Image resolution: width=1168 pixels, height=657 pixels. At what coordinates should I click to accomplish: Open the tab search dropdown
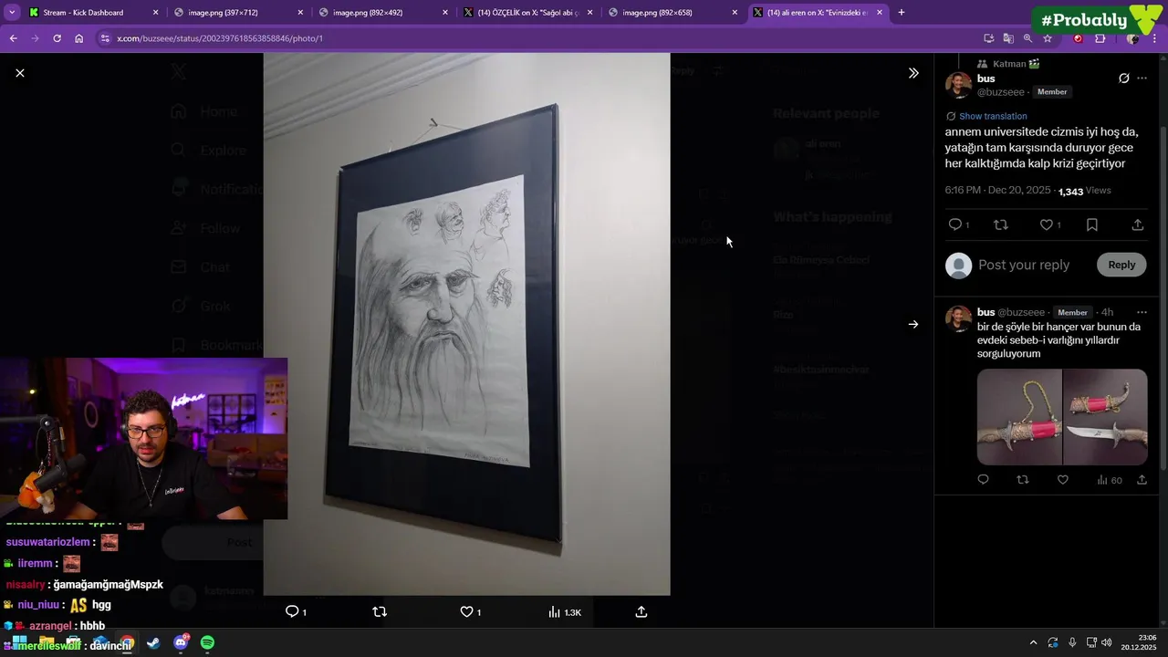tap(12, 13)
